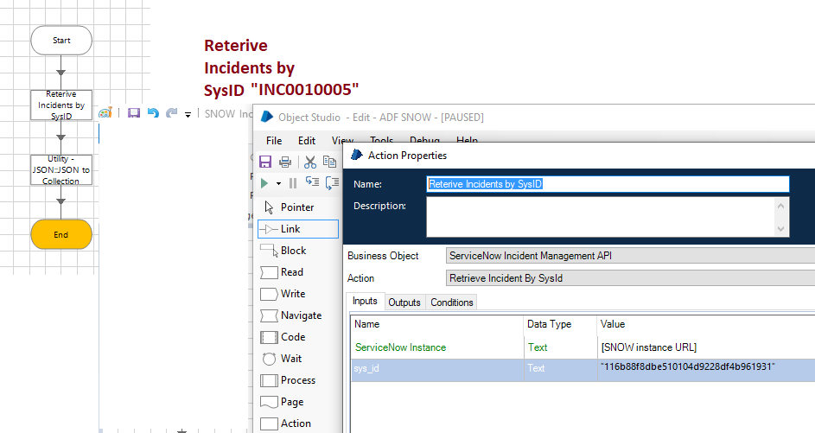
Task: Click the Name input field
Action: [608, 184]
